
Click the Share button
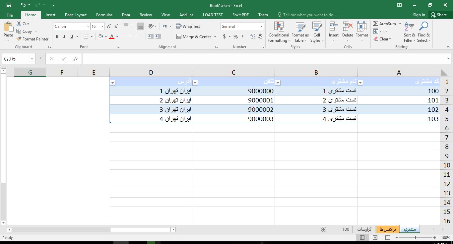(439, 15)
